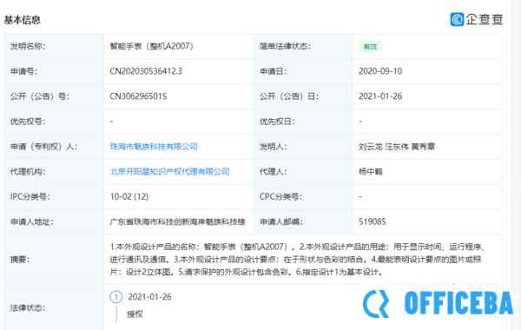This screenshot has height=330, width=521.
Task: Select the applicant address beginning 广东省珠海市
Action: tap(178, 221)
